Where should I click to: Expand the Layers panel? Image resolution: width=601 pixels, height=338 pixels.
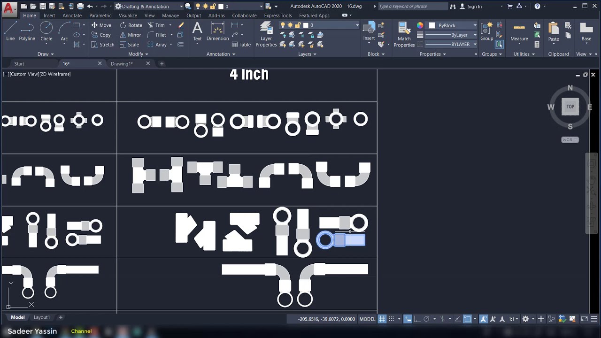tap(307, 54)
